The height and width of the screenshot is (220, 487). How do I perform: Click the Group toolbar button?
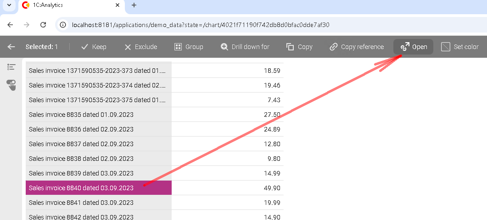(189, 47)
